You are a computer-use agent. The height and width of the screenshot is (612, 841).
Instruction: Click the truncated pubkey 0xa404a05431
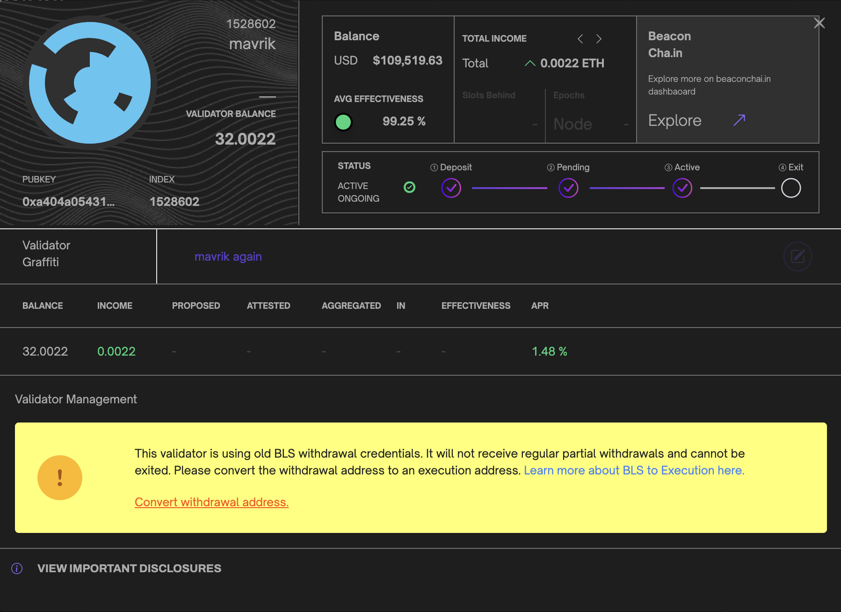68,202
